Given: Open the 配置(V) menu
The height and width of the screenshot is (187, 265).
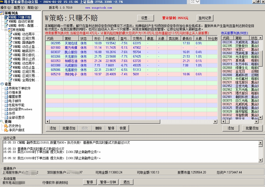Looking at the screenshot, I should [x=19, y=8].
